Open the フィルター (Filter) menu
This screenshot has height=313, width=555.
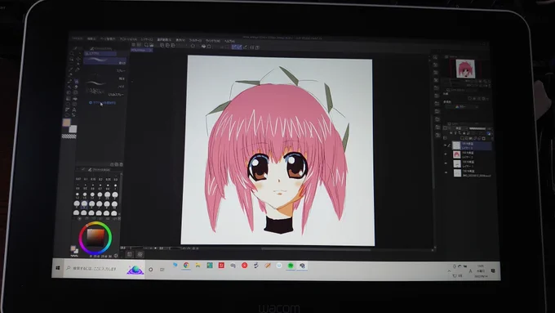(x=195, y=40)
